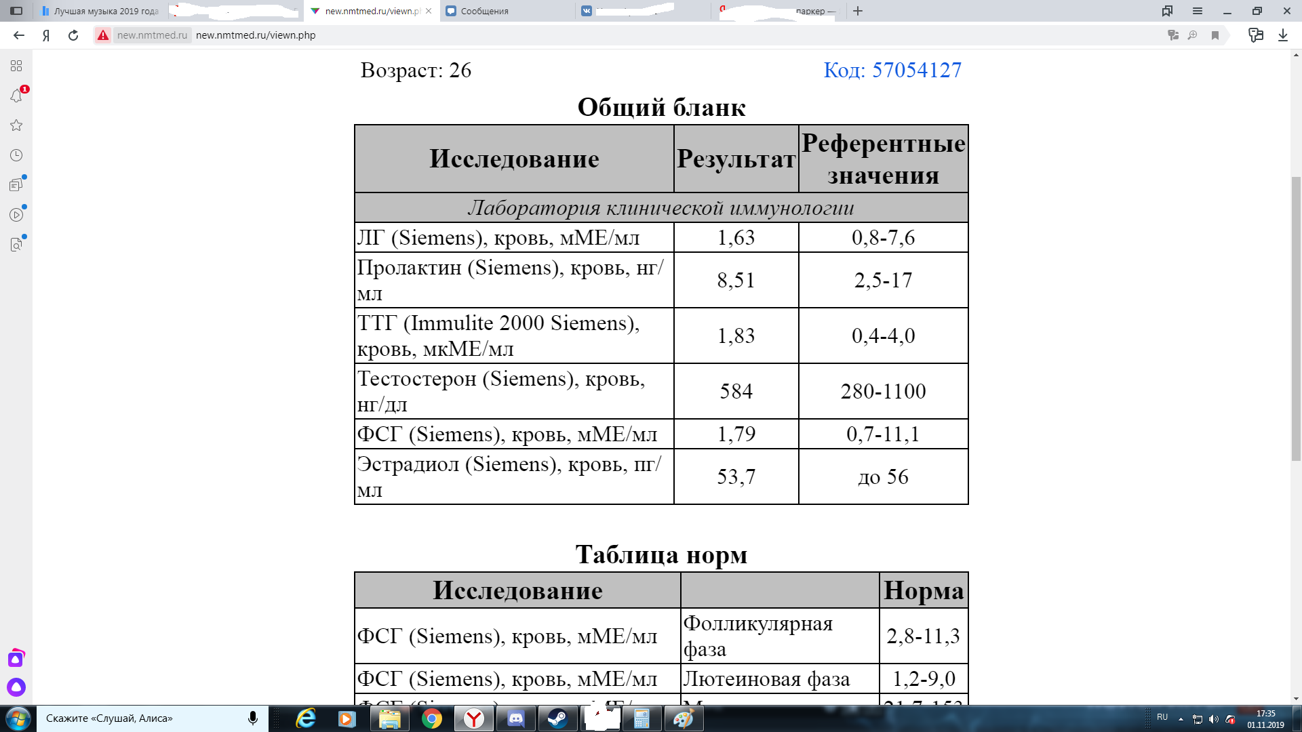Open a new tab with plus button
The image size is (1302, 732).
[x=858, y=11]
